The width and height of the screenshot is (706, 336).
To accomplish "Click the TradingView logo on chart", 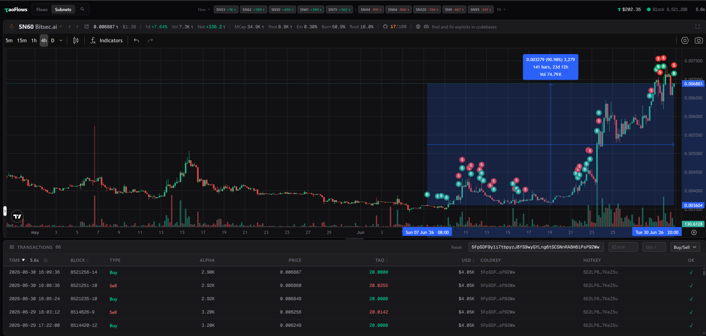I will tap(18, 216).
